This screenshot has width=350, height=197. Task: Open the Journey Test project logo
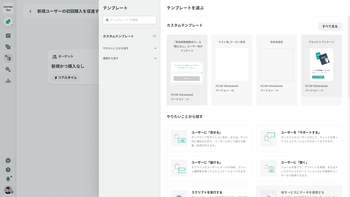tap(8, 8)
